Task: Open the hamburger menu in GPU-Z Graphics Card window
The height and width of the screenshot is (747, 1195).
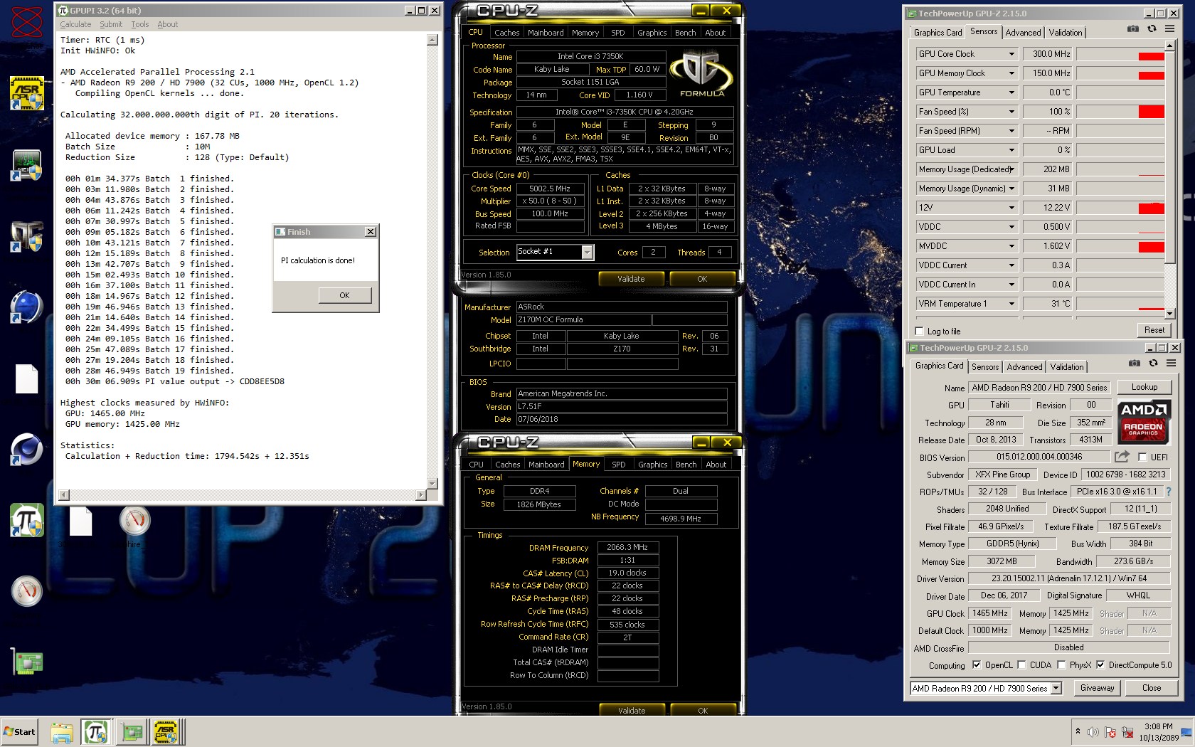Action: click(x=1172, y=364)
